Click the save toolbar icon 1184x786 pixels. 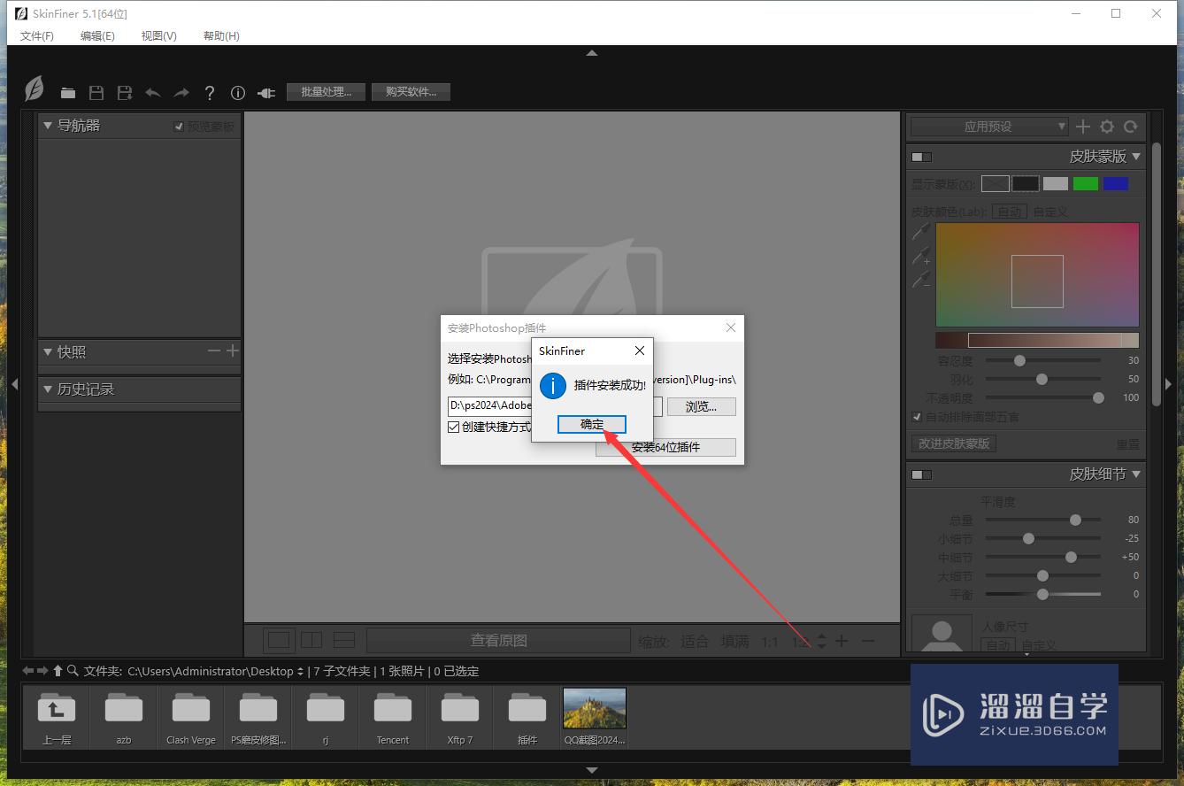[96, 92]
